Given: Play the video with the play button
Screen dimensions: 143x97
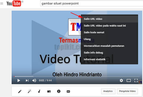Looking at the screenshot, I should (x=19, y=80).
